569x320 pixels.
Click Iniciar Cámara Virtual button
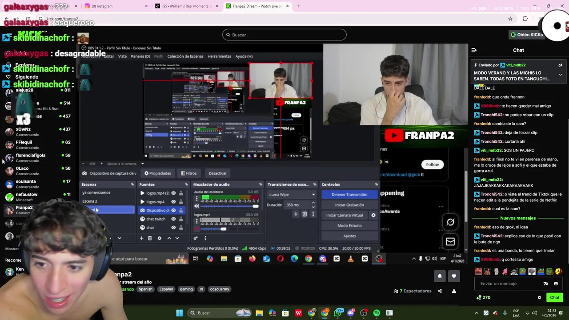coord(345,215)
